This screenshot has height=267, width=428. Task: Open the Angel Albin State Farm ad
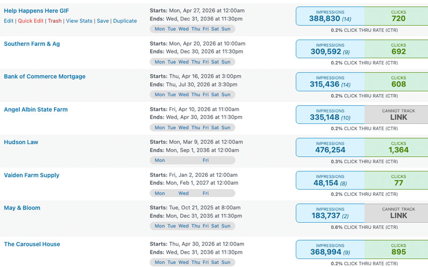point(36,109)
